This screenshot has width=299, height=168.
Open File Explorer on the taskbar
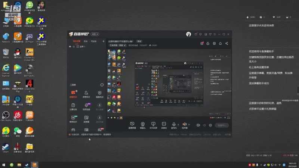tap(19, 165)
